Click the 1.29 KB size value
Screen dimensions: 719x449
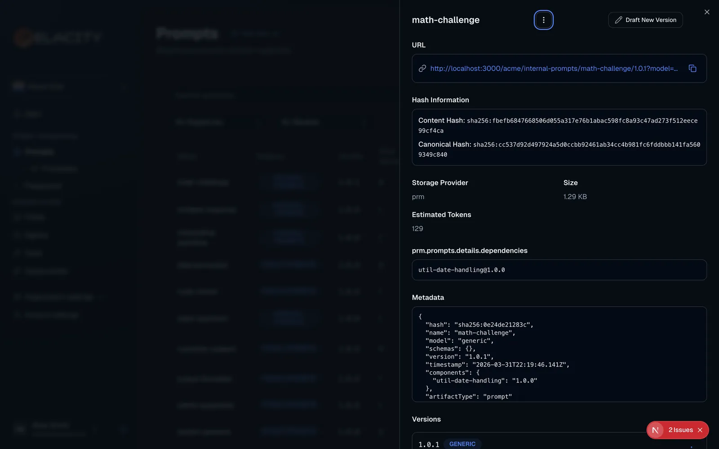point(575,197)
